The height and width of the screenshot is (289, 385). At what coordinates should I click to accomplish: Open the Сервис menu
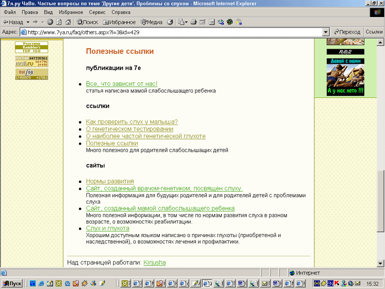coord(98,12)
